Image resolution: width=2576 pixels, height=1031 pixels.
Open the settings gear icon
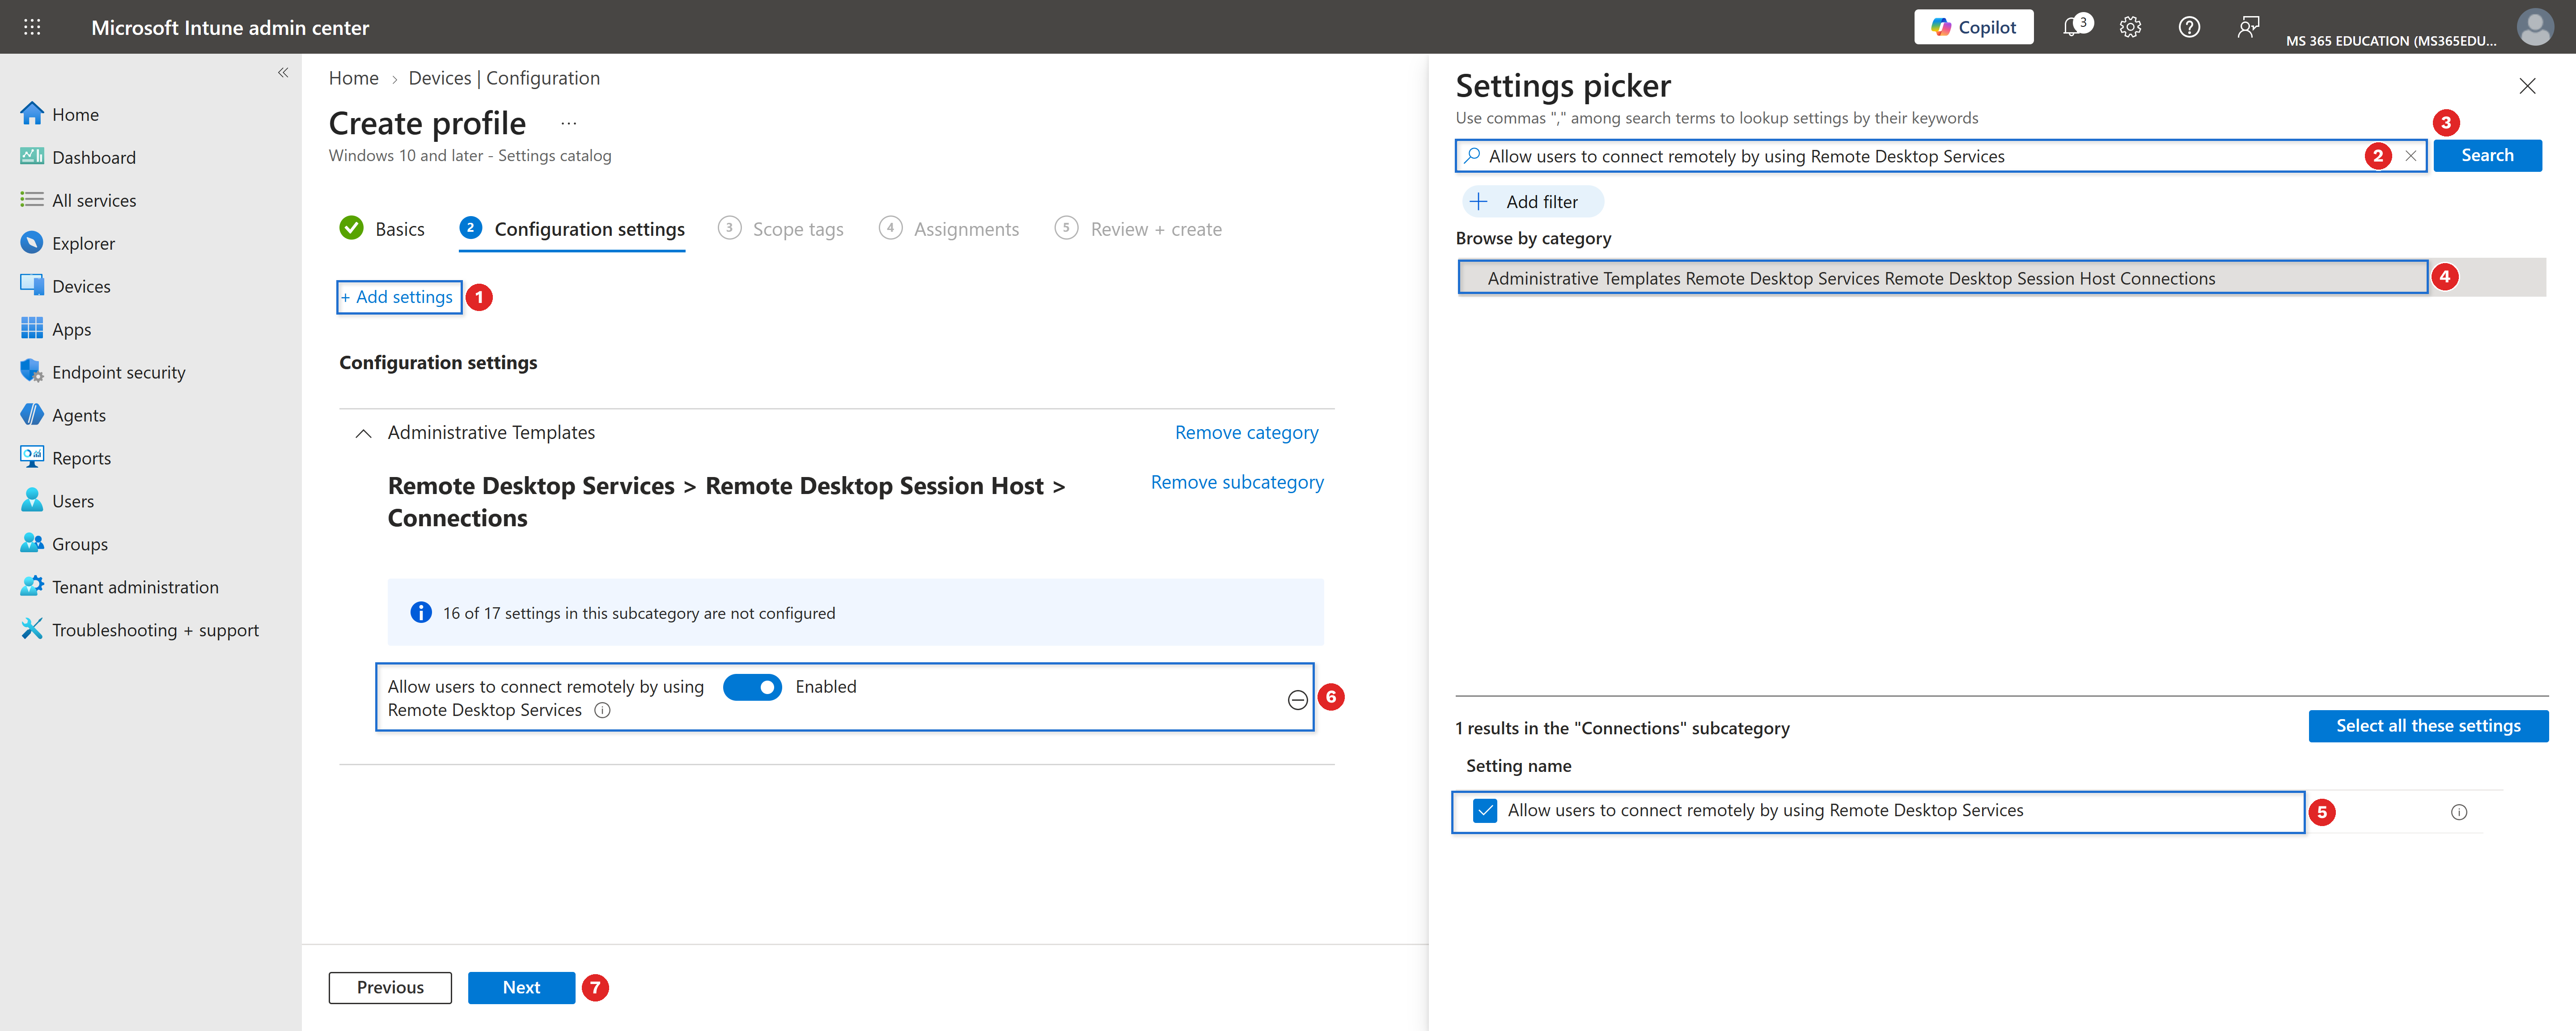click(x=2130, y=27)
